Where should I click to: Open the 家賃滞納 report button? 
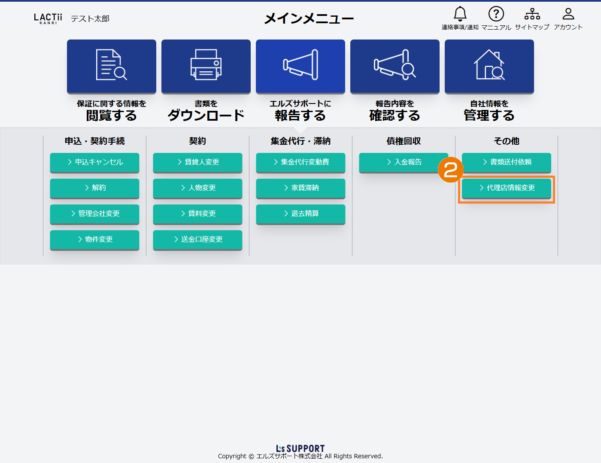tap(300, 188)
